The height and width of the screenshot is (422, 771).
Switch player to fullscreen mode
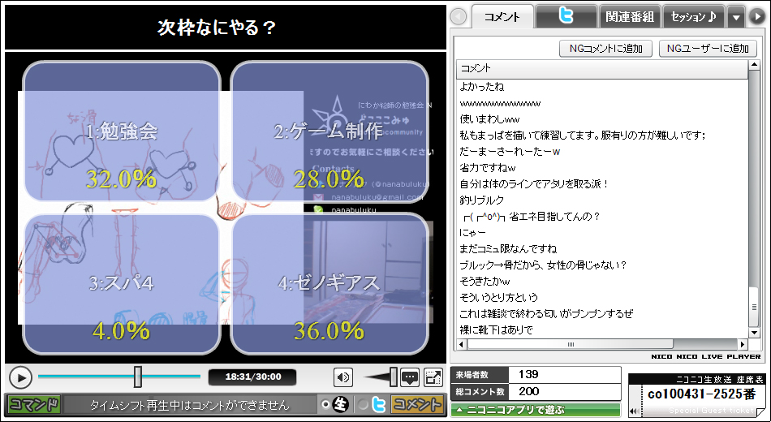[x=433, y=377]
